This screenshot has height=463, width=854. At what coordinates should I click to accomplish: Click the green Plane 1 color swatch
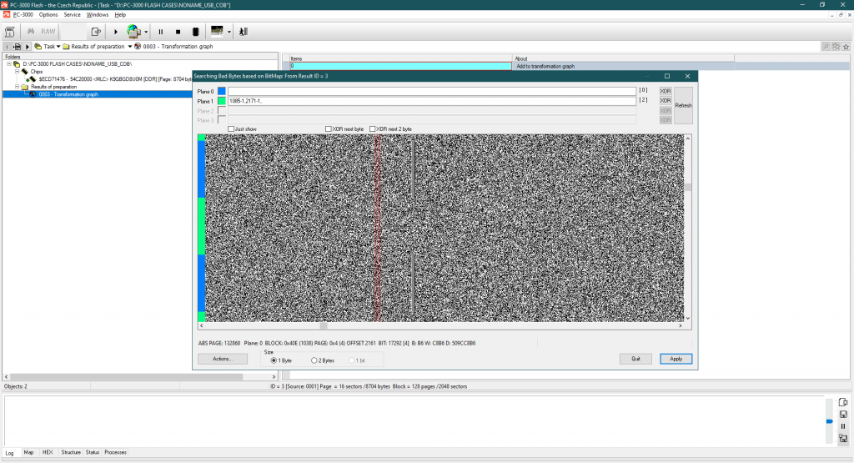(x=222, y=101)
